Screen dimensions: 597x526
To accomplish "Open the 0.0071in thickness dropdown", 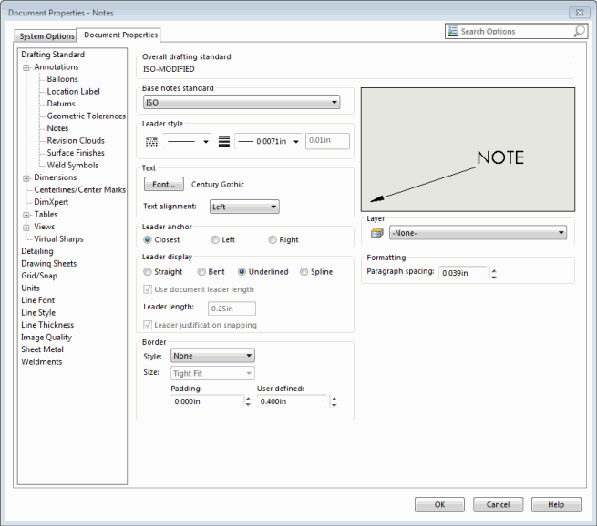I will tap(268, 141).
